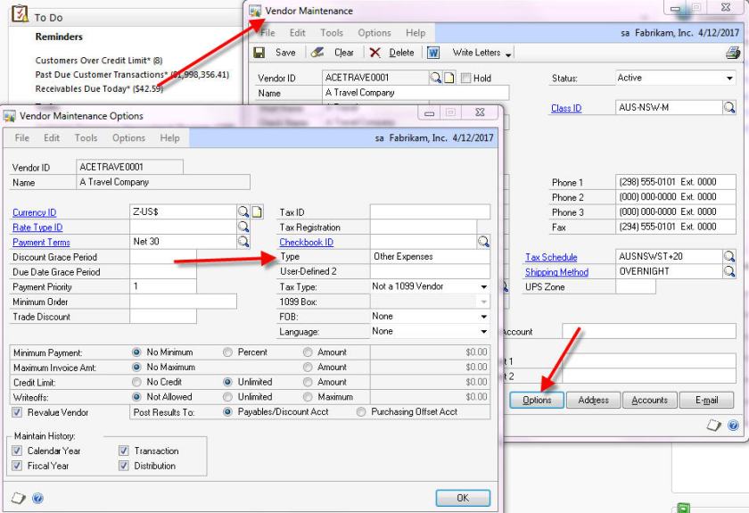The height and width of the screenshot is (513, 749).
Task: Select Percent for Minimum Payment
Action: point(228,352)
